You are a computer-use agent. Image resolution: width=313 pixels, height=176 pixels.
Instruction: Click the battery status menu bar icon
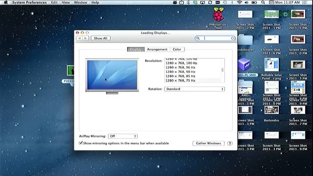pos(254,2)
